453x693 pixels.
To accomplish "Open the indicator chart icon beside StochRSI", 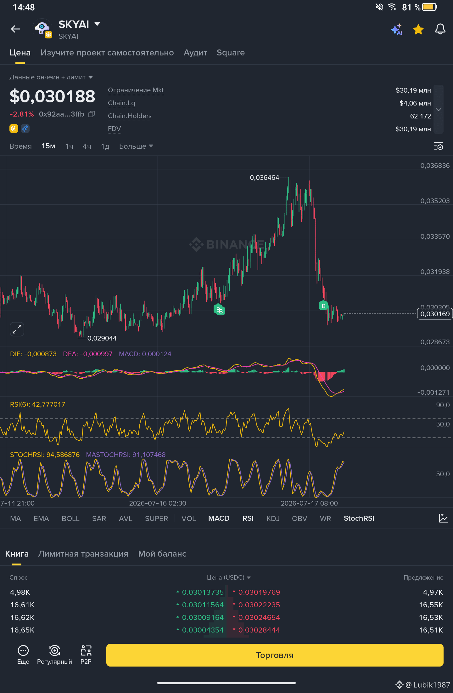I will pyautogui.click(x=443, y=518).
